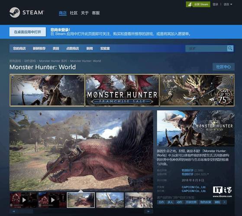Click the 多人 multiplayer tag

(x=170, y=202)
